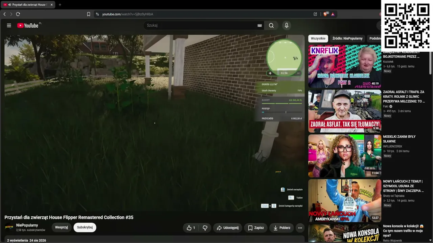Close the Przystań dla zwierząt tab

click(51, 5)
